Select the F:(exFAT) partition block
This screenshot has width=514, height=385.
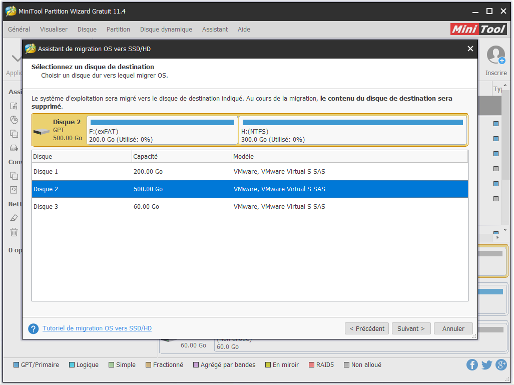(x=162, y=130)
